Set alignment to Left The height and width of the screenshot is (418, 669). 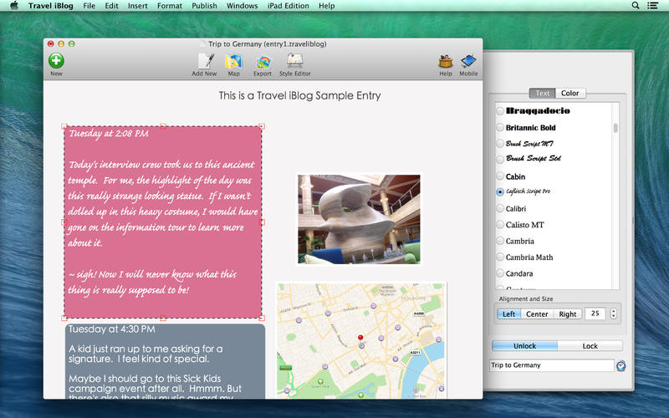point(508,314)
